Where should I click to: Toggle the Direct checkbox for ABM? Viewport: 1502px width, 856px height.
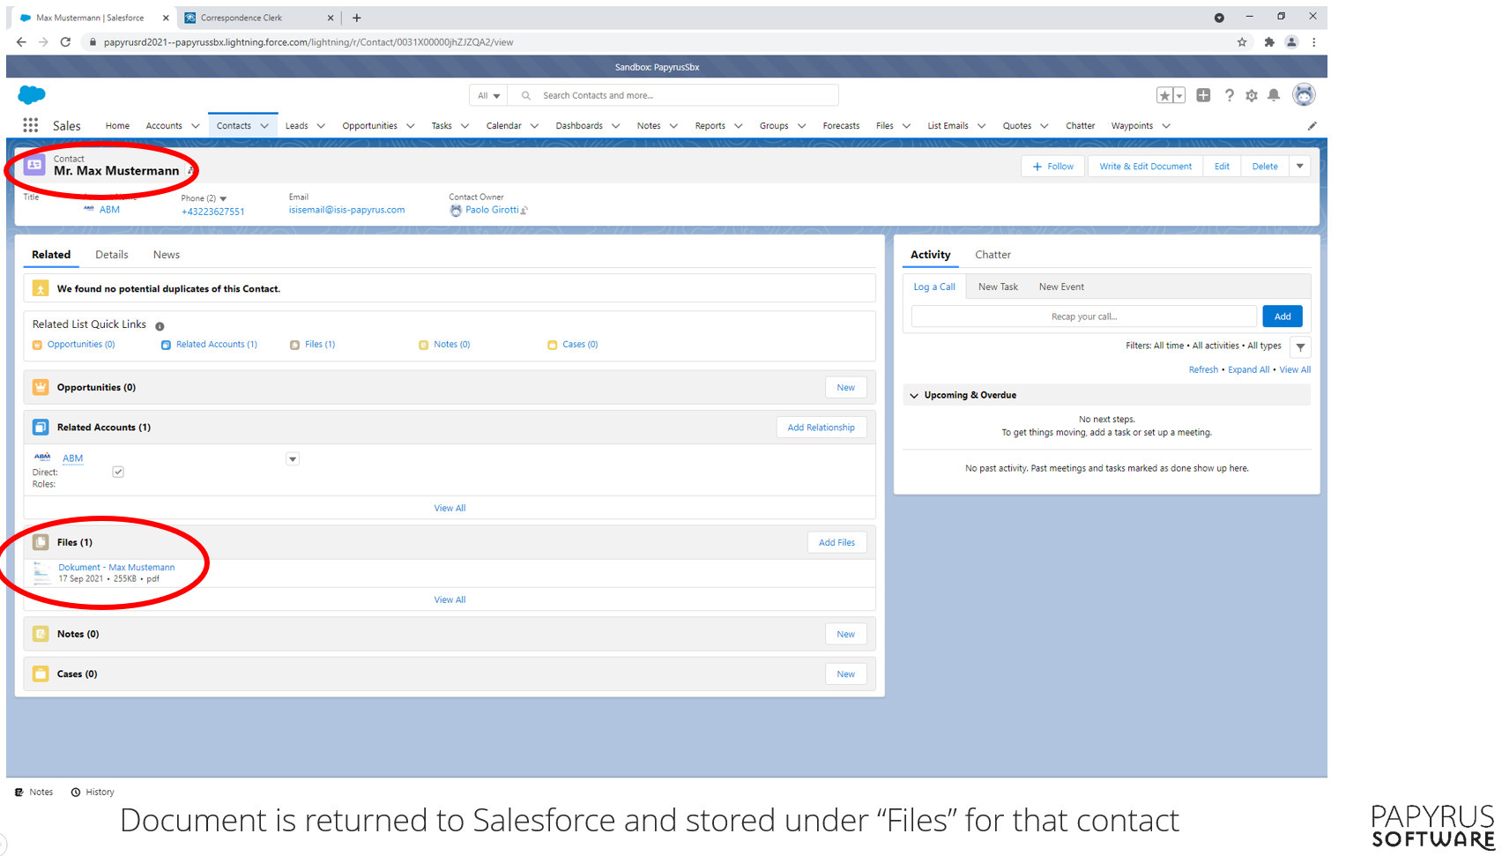tap(118, 473)
